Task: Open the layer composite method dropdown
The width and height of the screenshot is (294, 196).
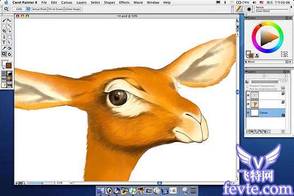Action: point(256,76)
